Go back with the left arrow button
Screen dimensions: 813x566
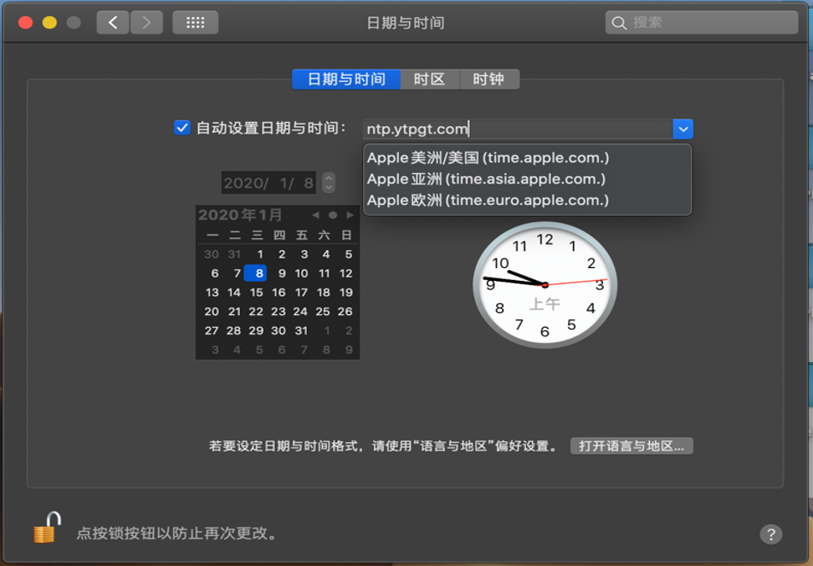point(113,23)
